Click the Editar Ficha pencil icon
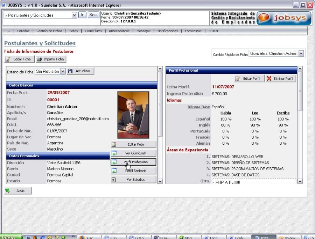Image resolution: width=315 pixels, height=239 pixels. point(8,59)
